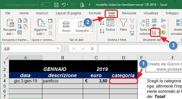Click the green Data Model icon

pyautogui.click(x=163, y=33)
